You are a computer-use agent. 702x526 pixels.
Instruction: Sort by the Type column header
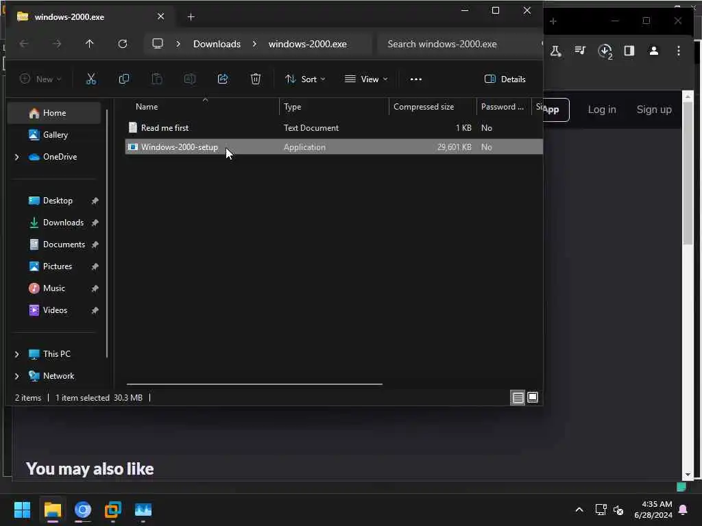(292, 107)
